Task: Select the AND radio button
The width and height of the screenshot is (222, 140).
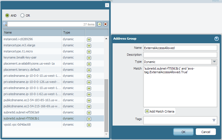Action: click(x=7, y=16)
